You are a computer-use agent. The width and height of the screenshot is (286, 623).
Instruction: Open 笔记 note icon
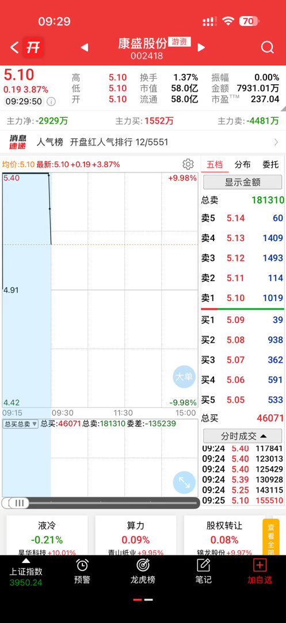[203, 565]
